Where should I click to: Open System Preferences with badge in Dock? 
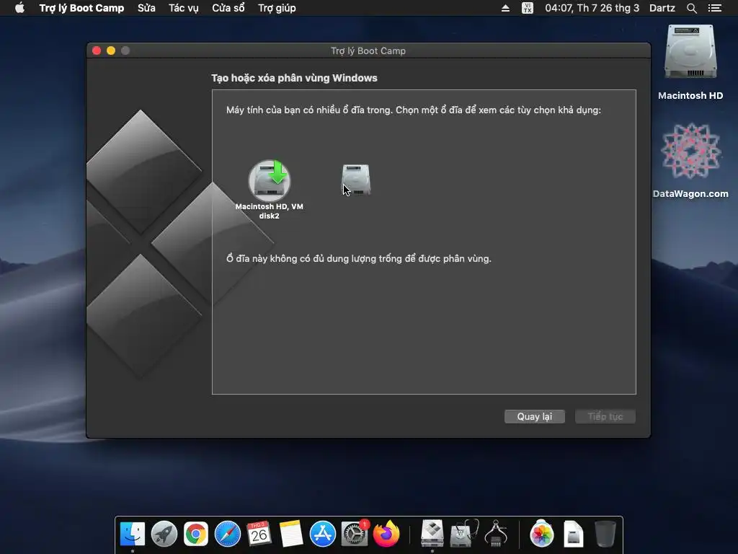coord(355,534)
